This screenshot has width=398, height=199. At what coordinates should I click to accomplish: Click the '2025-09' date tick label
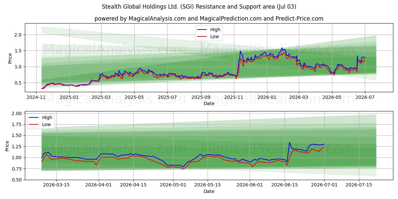coord(201,97)
